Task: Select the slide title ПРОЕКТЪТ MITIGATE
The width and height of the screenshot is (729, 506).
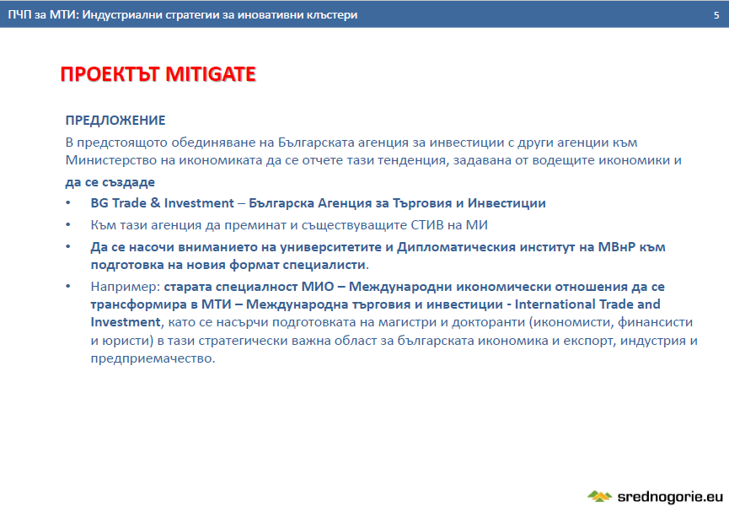Action: click(x=158, y=74)
